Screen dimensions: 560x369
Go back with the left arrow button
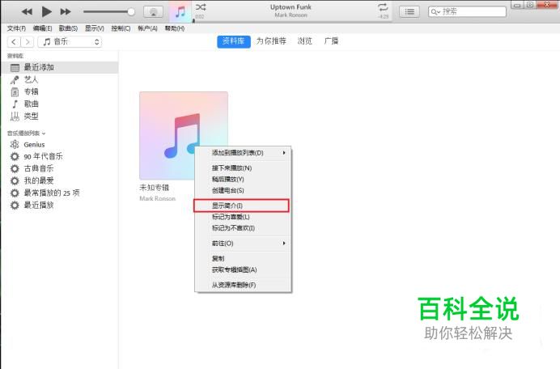[x=14, y=42]
